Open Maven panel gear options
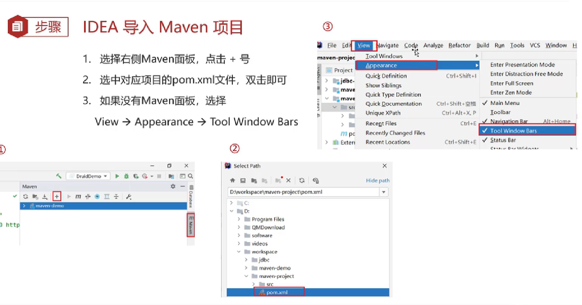This screenshot has height=305, width=582. 173,186
